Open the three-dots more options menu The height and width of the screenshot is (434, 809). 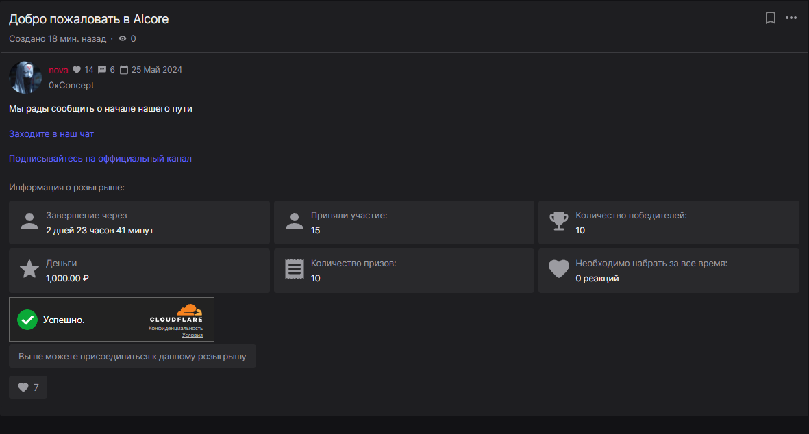(791, 18)
